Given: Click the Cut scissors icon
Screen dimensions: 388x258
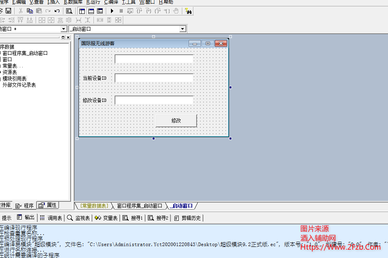Looking at the screenshot, I should pos(21,11).
